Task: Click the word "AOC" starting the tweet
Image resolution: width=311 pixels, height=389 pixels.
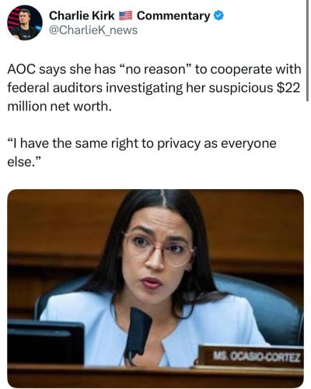Action: pyautogui.click(x=21, y=69)
